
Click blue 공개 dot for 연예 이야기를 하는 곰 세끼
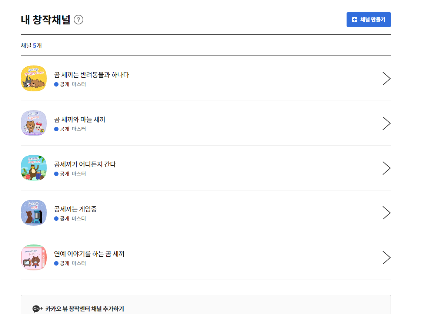(x=56, y=263)
